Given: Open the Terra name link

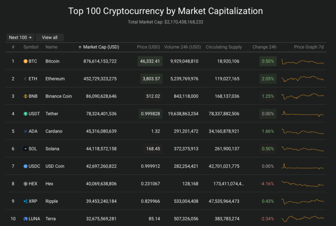Looking at the screenshot, I should pos(51,219).
